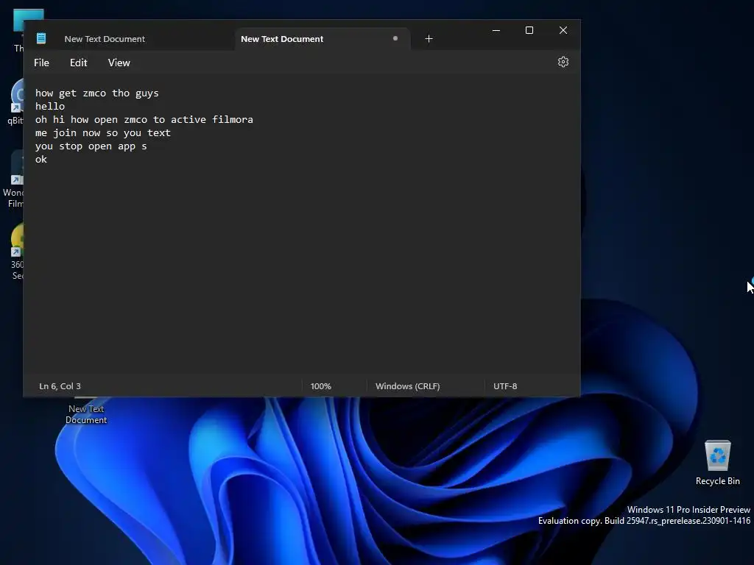Image resolution: width=754 pixels, height=565 pixels.
Task: Click the line 'me join now so you text'
Action: coord(103,133)
